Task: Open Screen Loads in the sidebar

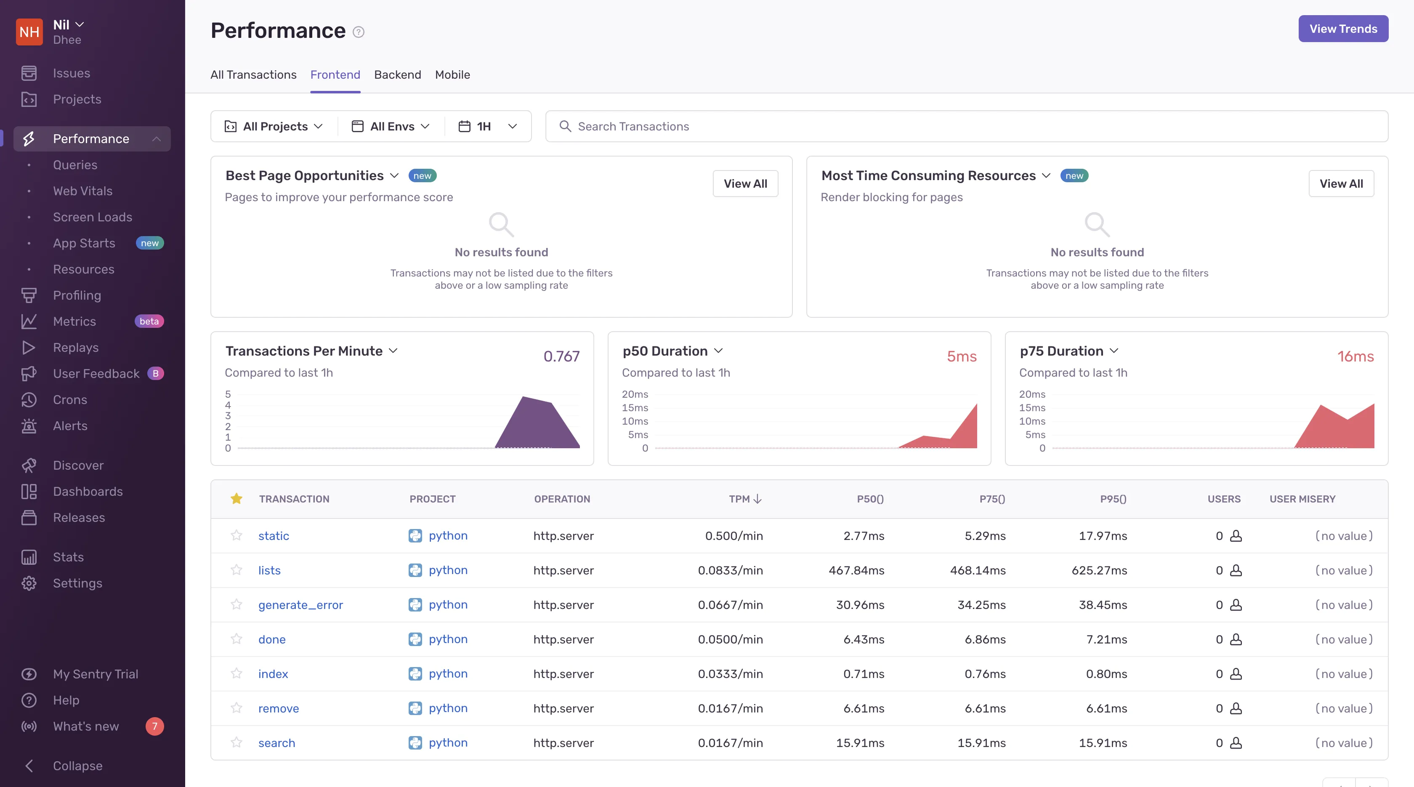Action: pos(93,217)
